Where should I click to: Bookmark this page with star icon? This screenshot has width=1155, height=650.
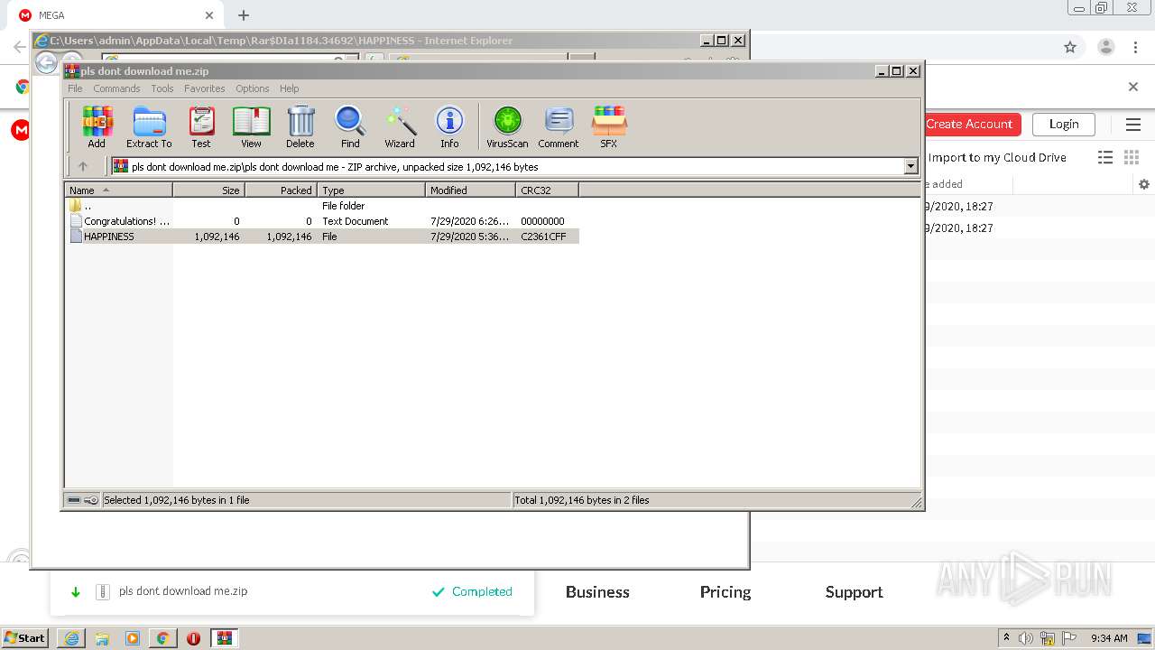tap(1070, 47)
